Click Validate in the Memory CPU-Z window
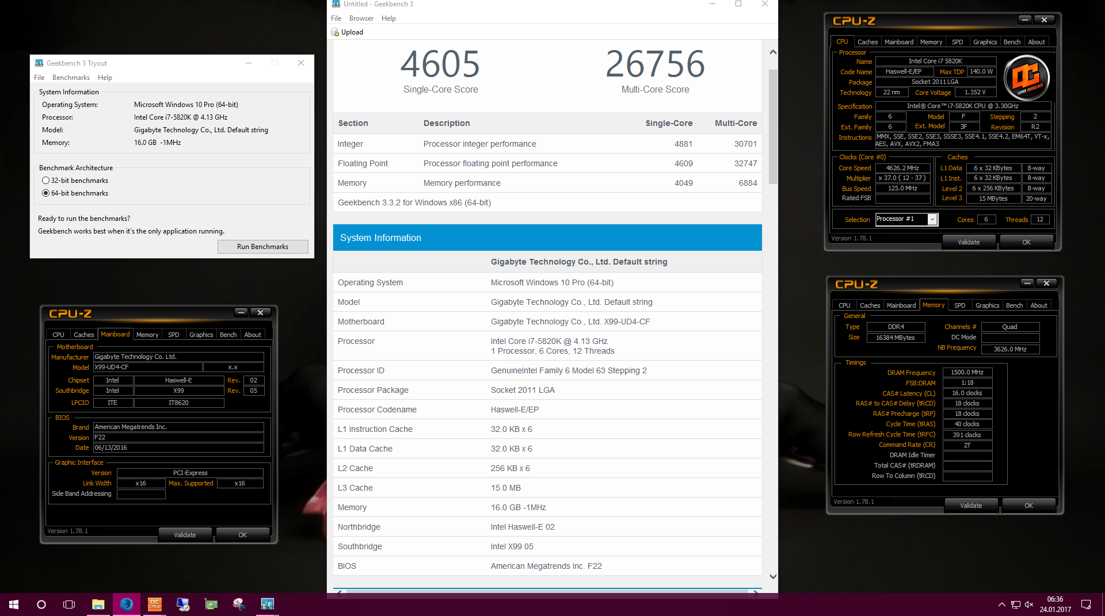 (x=971, y=506)
